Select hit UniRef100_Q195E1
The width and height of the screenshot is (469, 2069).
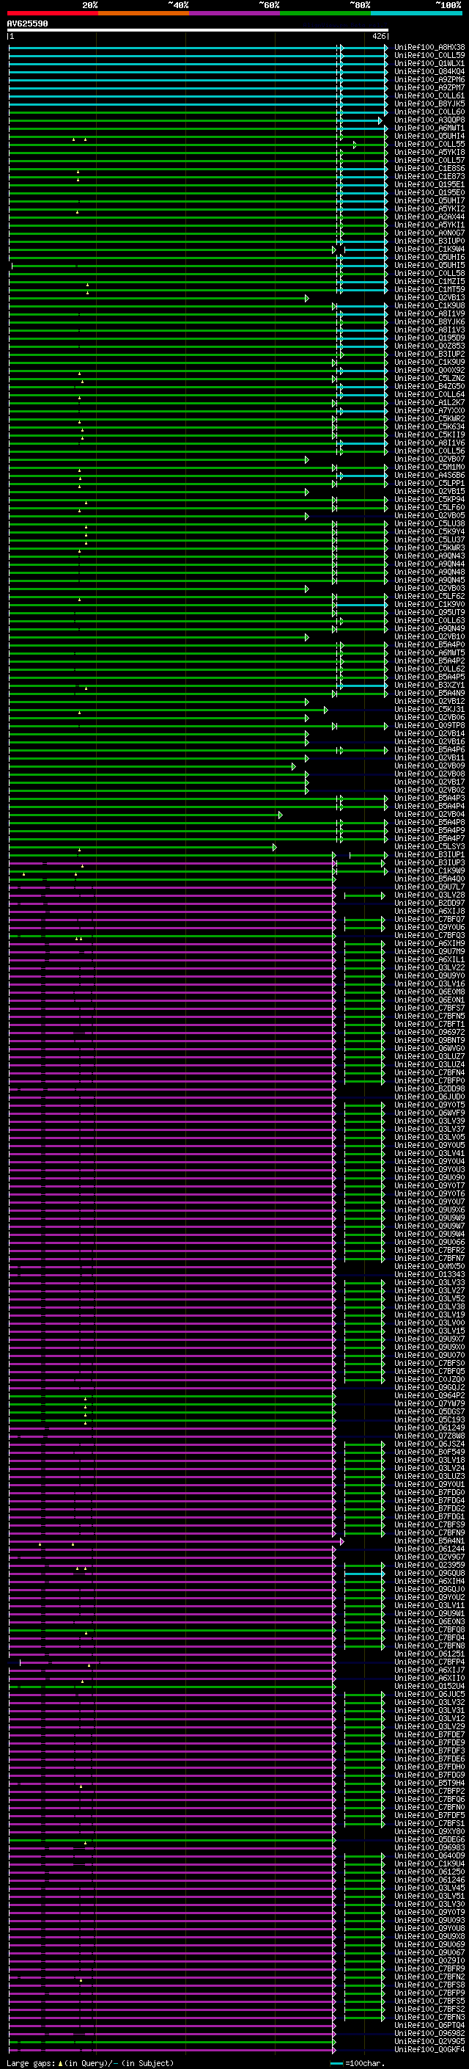point(429,184)
